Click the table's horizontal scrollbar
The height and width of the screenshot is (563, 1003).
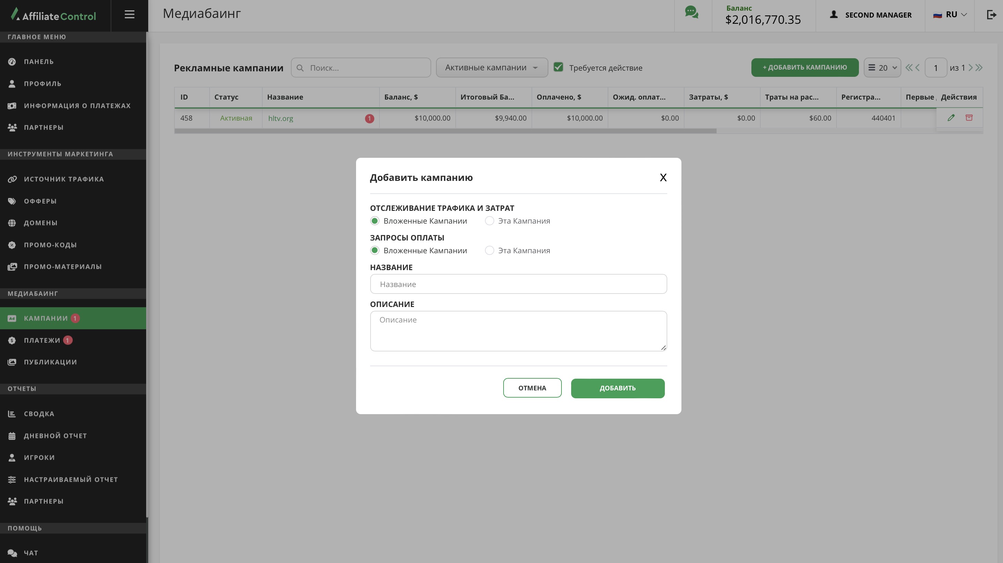point(445,131)
